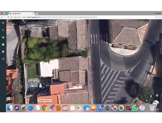This screenshot has width=162, height=123.
Task: Bookmark page with star icon
Action: (x=156, y=17)
